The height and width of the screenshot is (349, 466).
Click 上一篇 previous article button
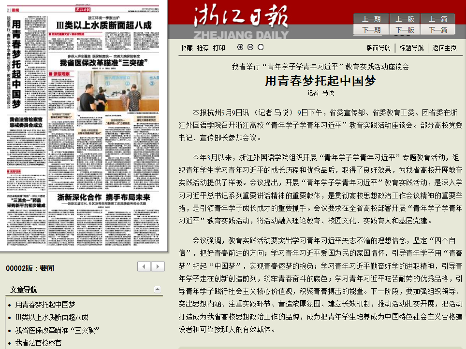click(437, 19)
